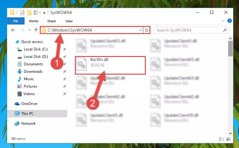The image size is (239, 148).
Task: Open the Music folder in the sidebar
Action: (29, 79)
